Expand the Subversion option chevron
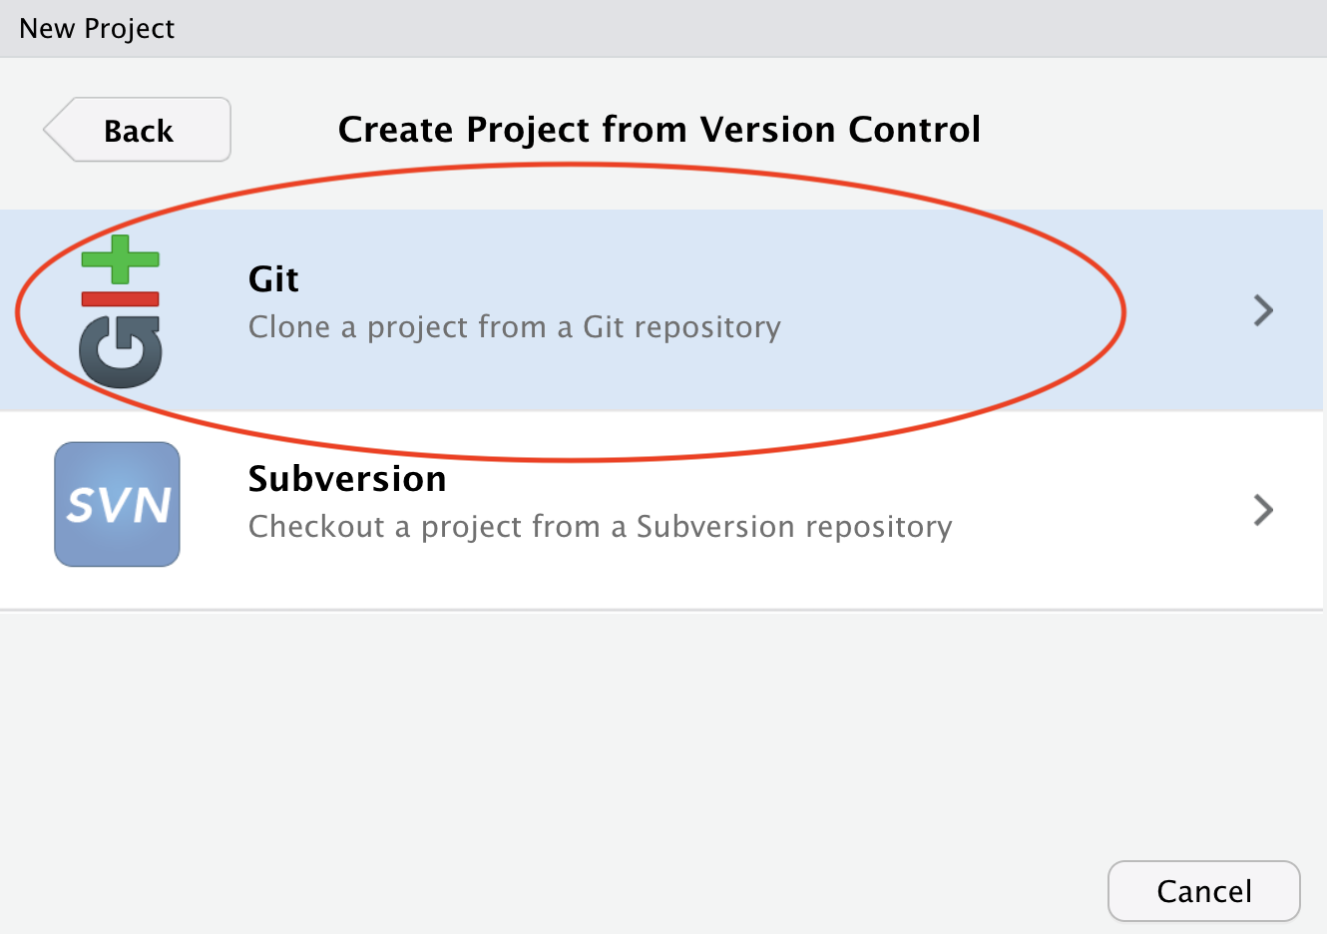The height and width of the screenshot is (934, 1327). point(1263,510)
